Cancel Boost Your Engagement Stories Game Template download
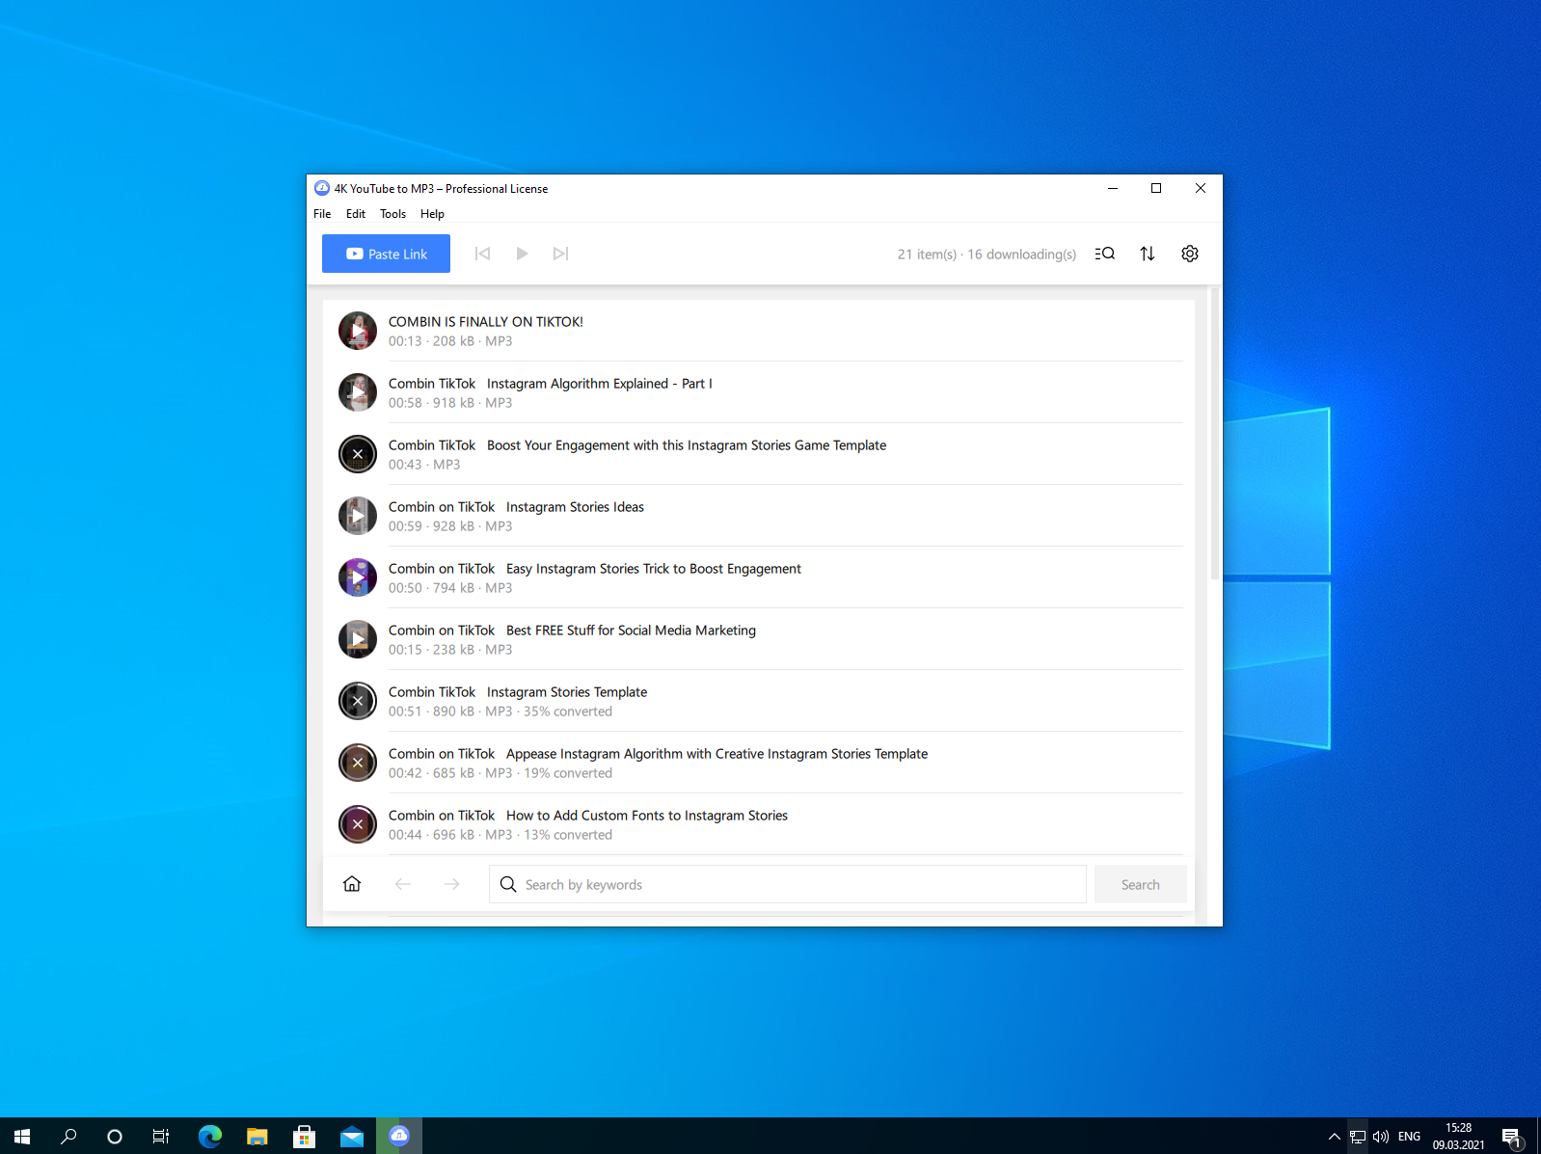Image resolution: width=1541 pixels, height=1154 pixels. (x=358, y=454)
